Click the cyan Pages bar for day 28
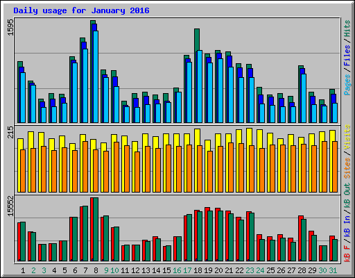The image size is (355, 278). click(x=304, y=98)
